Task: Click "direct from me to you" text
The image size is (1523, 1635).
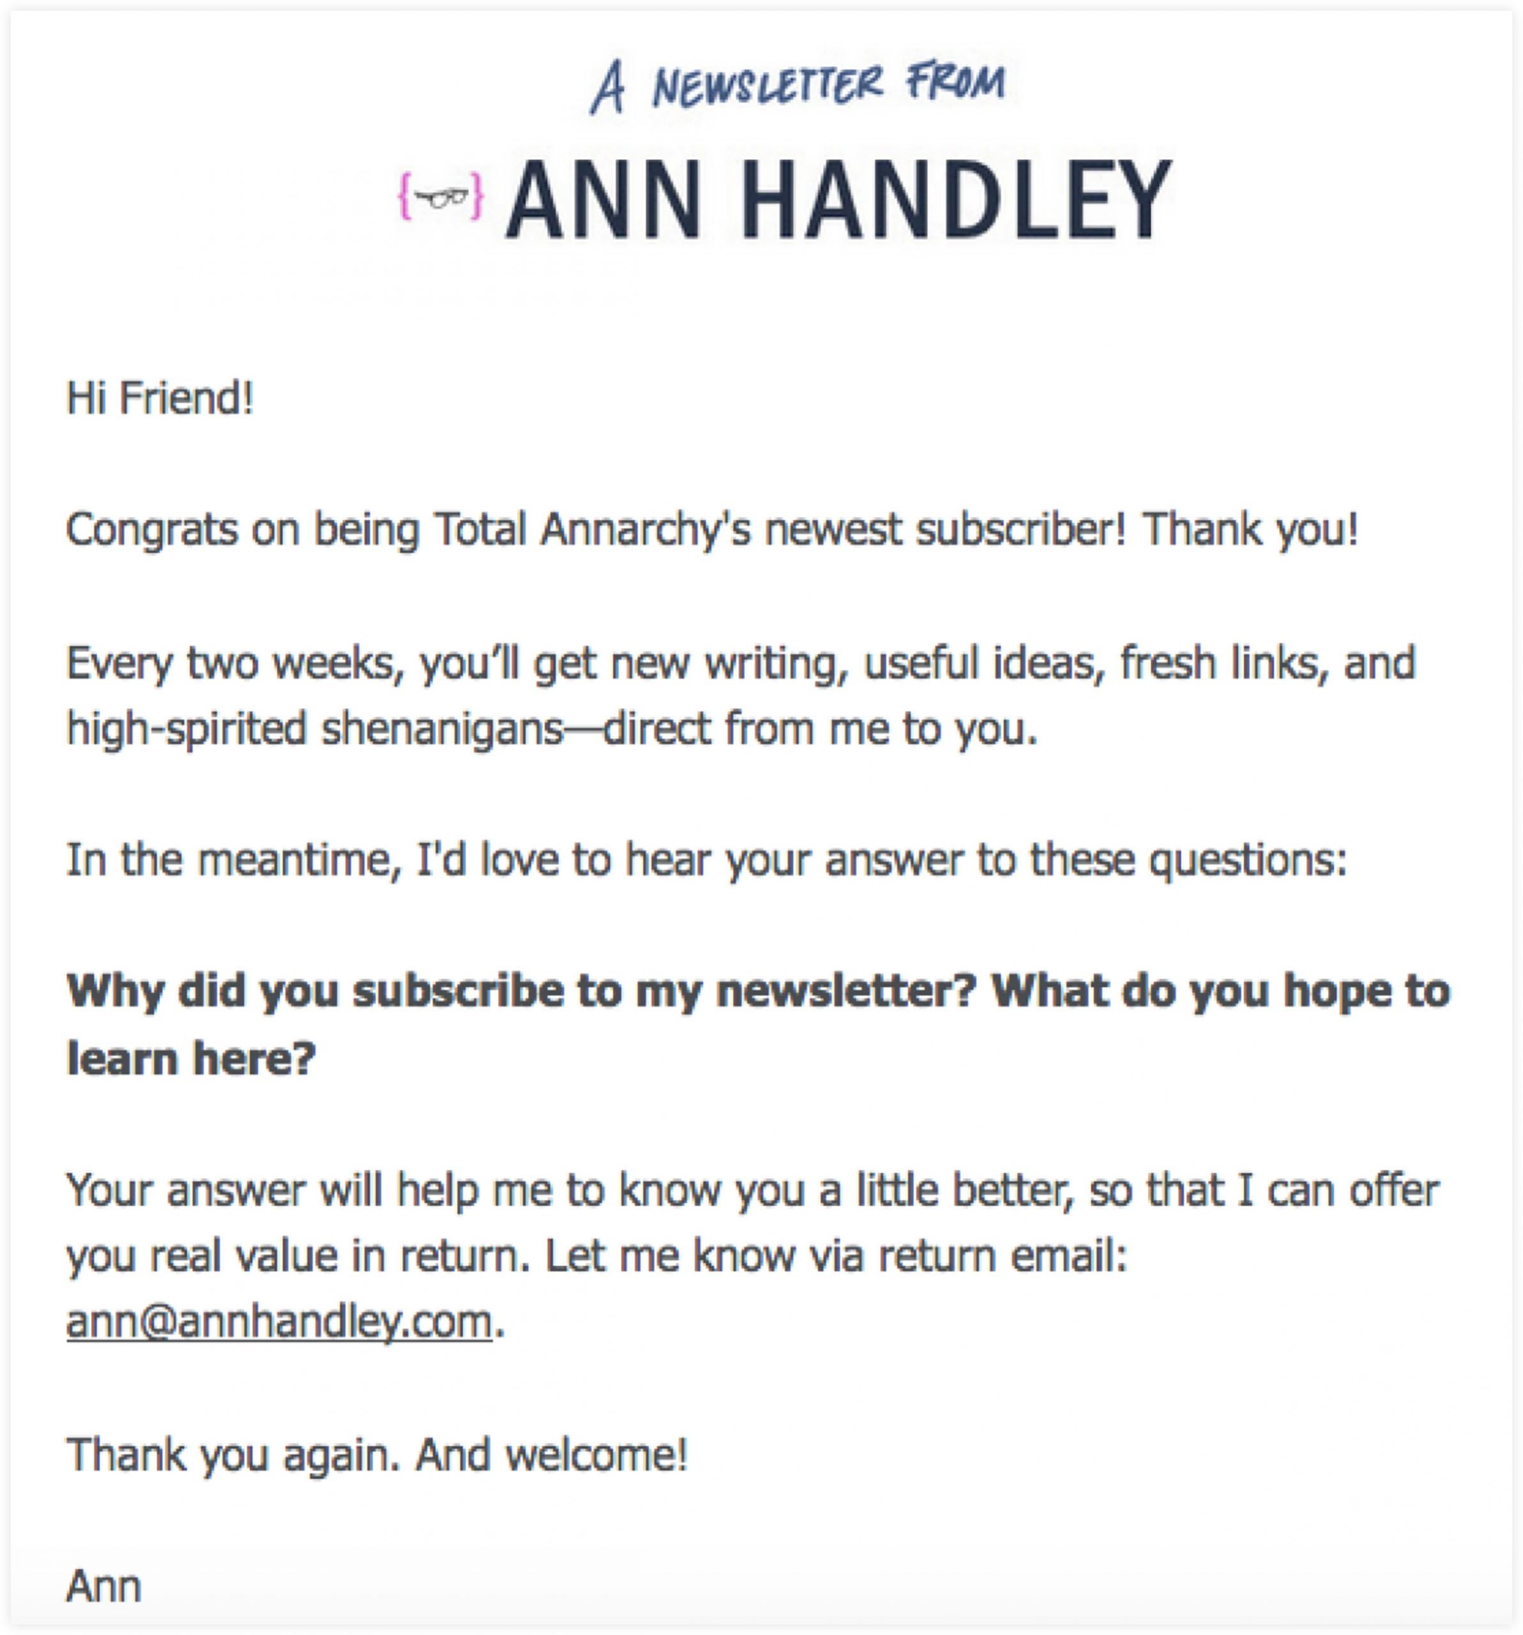Action: pyautogui.click(x=819, y=729)
